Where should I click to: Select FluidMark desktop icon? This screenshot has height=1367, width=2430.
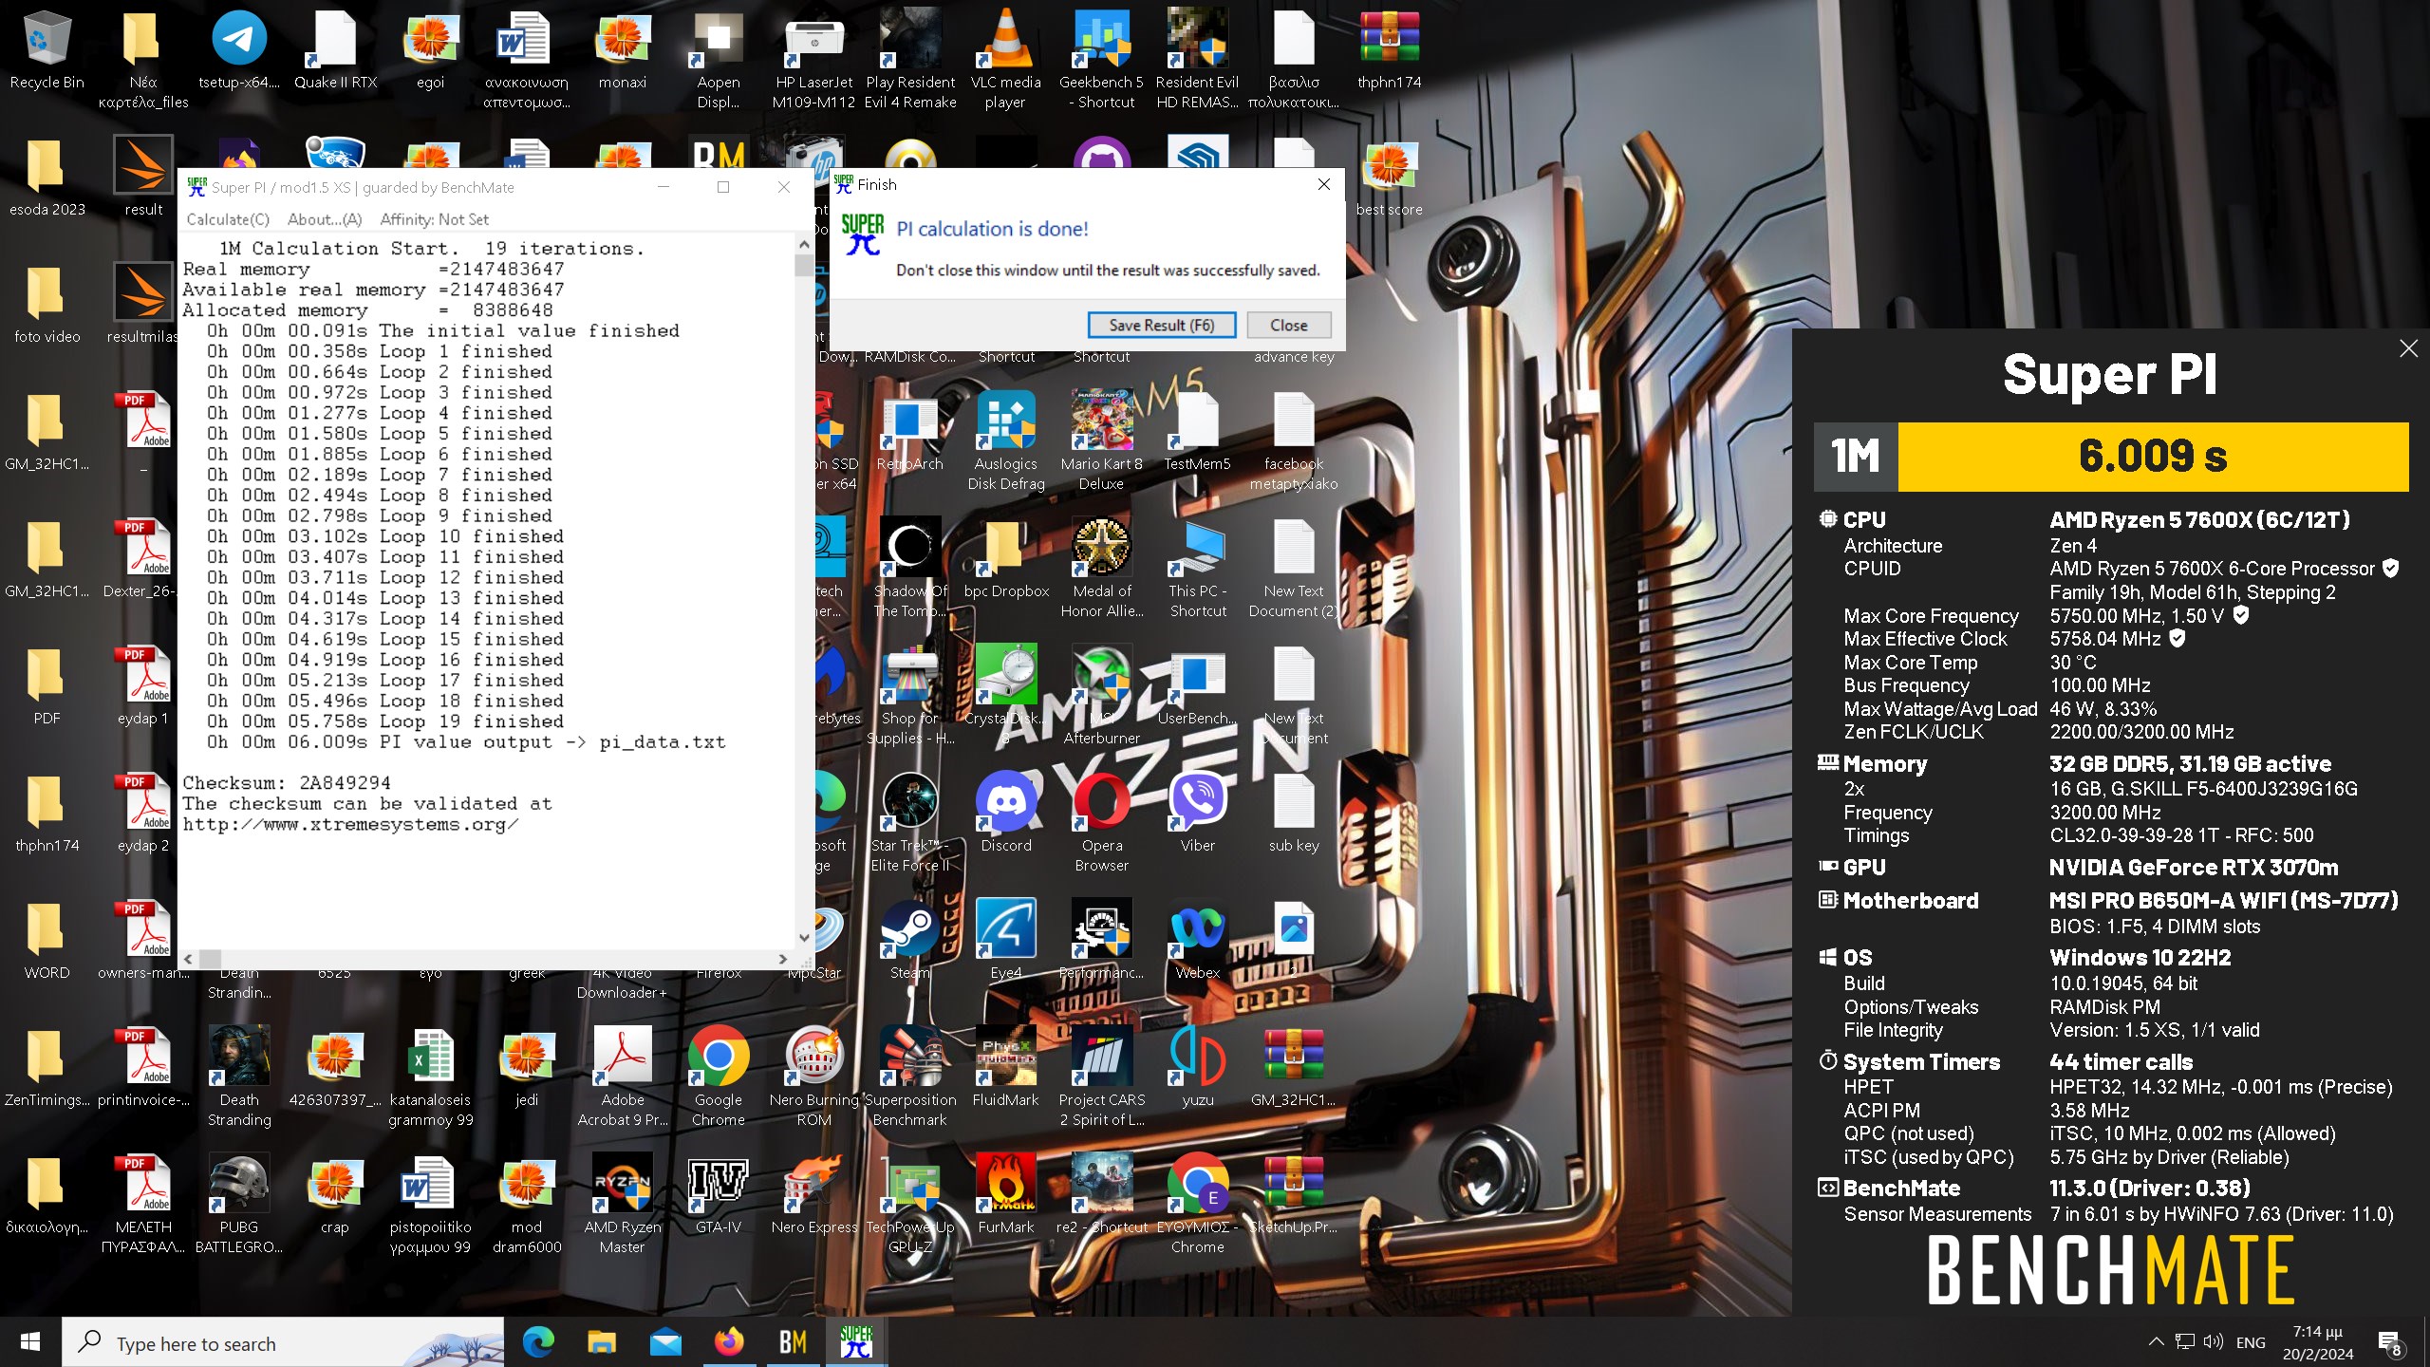[x=1005, y=1068]
